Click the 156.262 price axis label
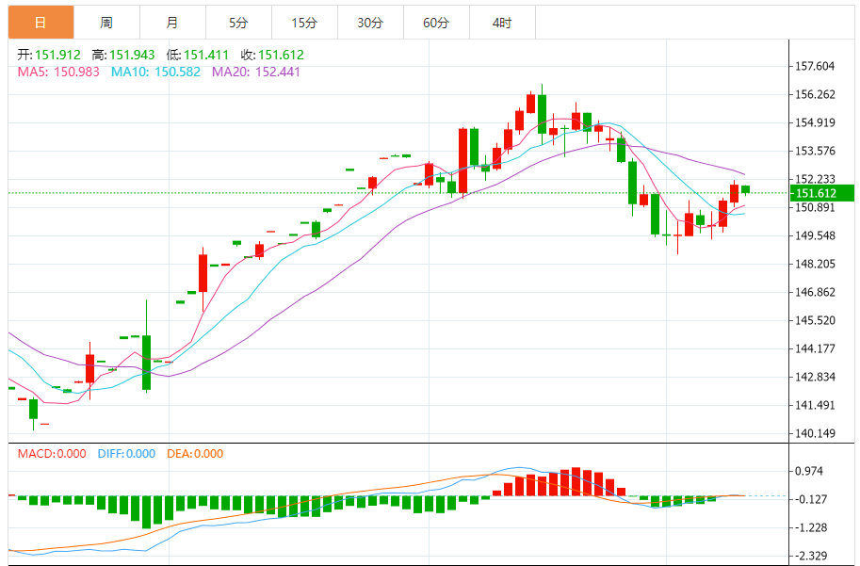The height and width of the screenshot is (566, 860). [815, 94]
